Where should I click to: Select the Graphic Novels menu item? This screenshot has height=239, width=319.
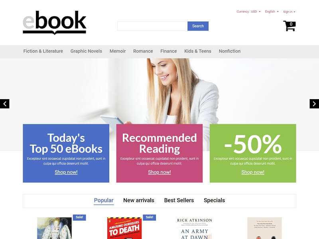[x=86, y=51]
